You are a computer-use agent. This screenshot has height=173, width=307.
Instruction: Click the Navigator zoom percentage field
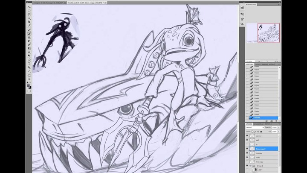(250, 61)
